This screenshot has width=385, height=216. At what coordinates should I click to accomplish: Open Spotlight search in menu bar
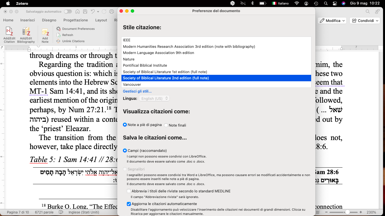pos(326,3)
